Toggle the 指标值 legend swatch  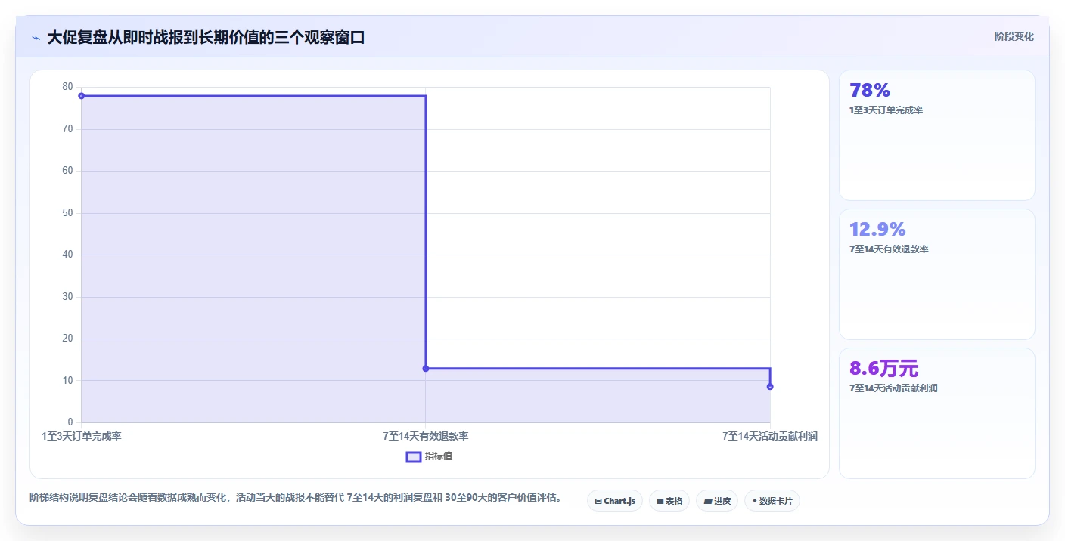pyautogui.click(x=414, y=456)
